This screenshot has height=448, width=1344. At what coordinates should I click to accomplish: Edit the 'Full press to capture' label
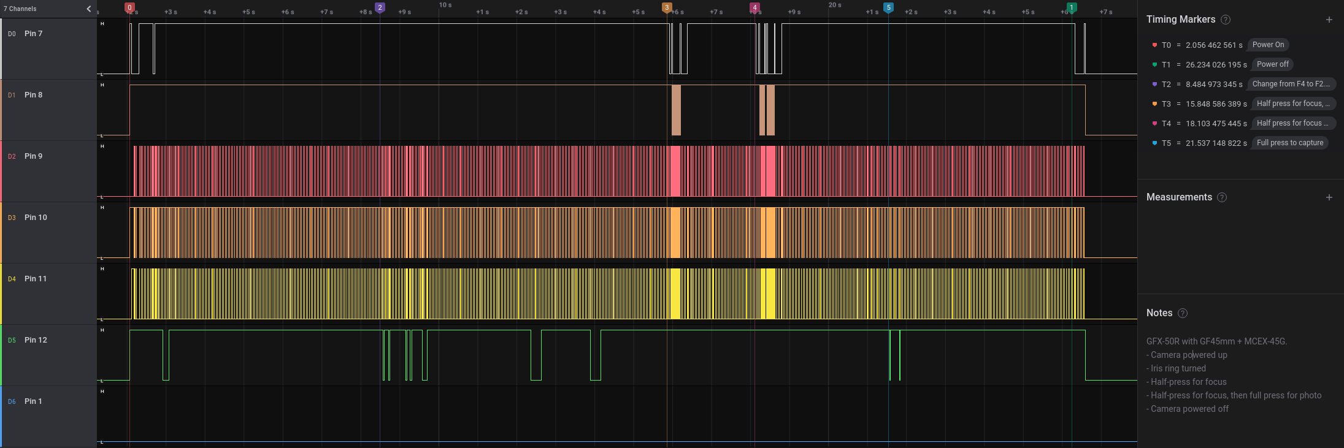[x=1289, y=143]
